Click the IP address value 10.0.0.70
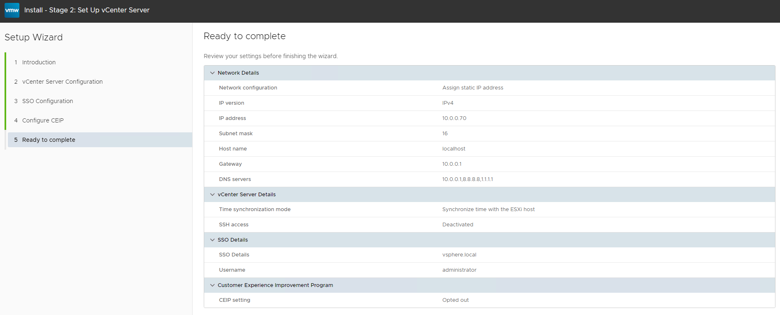Viewport: 780px width, 315px height. [x=454, y=118]
